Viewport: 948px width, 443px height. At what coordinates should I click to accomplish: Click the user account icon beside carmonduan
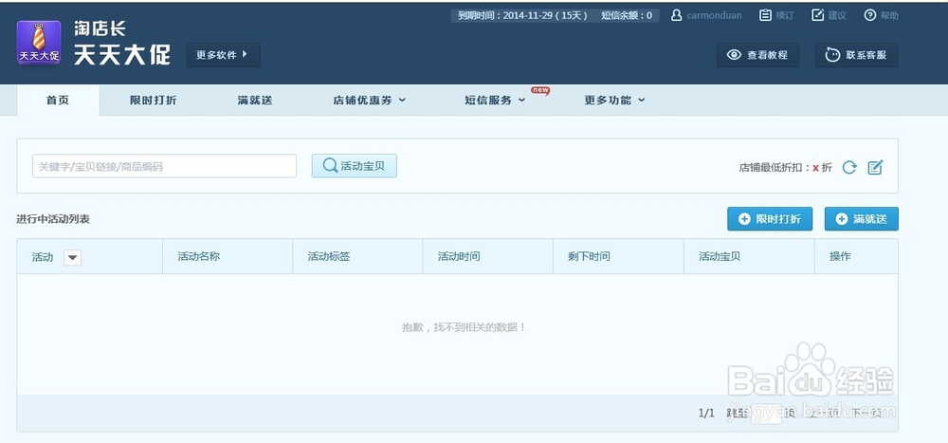click(x=677, y=16)
